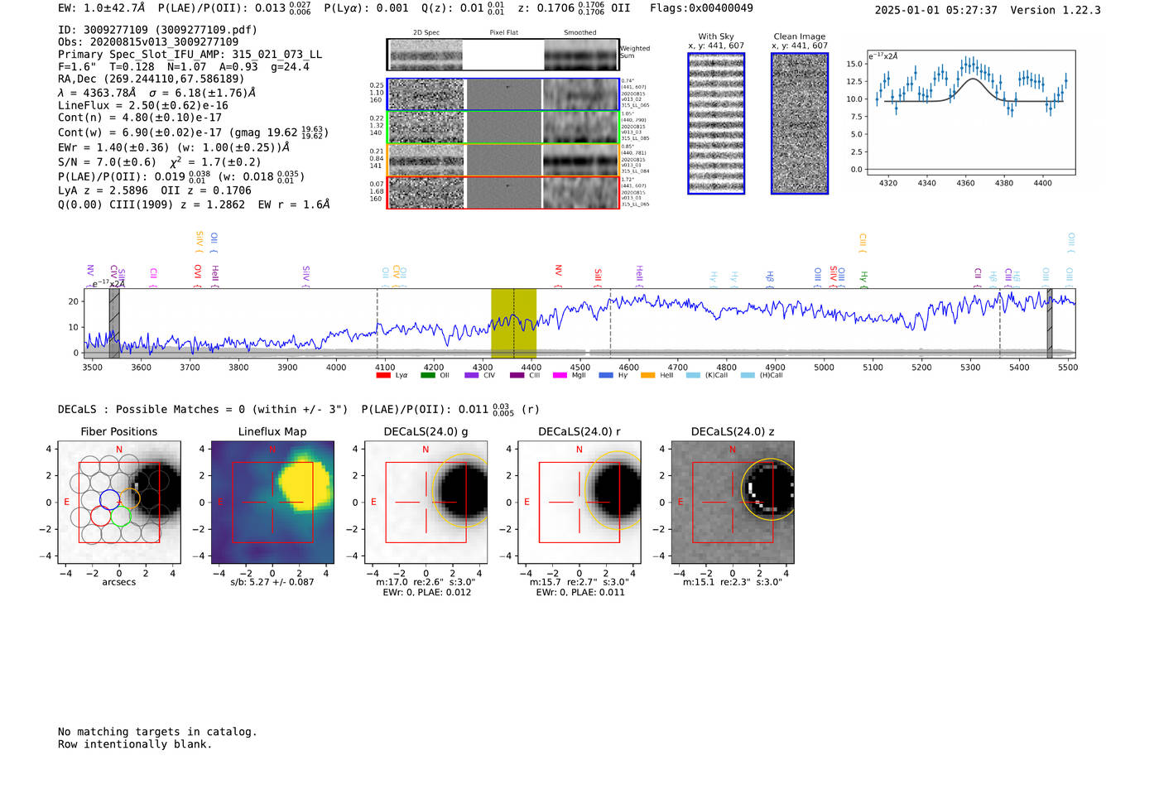Click the EWr = 1.40(±0.36) line

pyautogui.click(x=174, y=147)
